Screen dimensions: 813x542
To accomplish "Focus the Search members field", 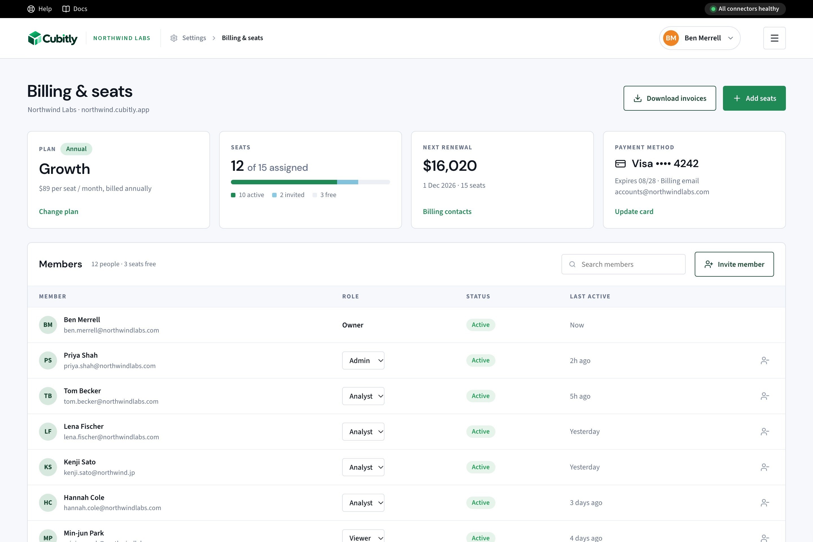I will pyautogui.click(x=623, y=264).
